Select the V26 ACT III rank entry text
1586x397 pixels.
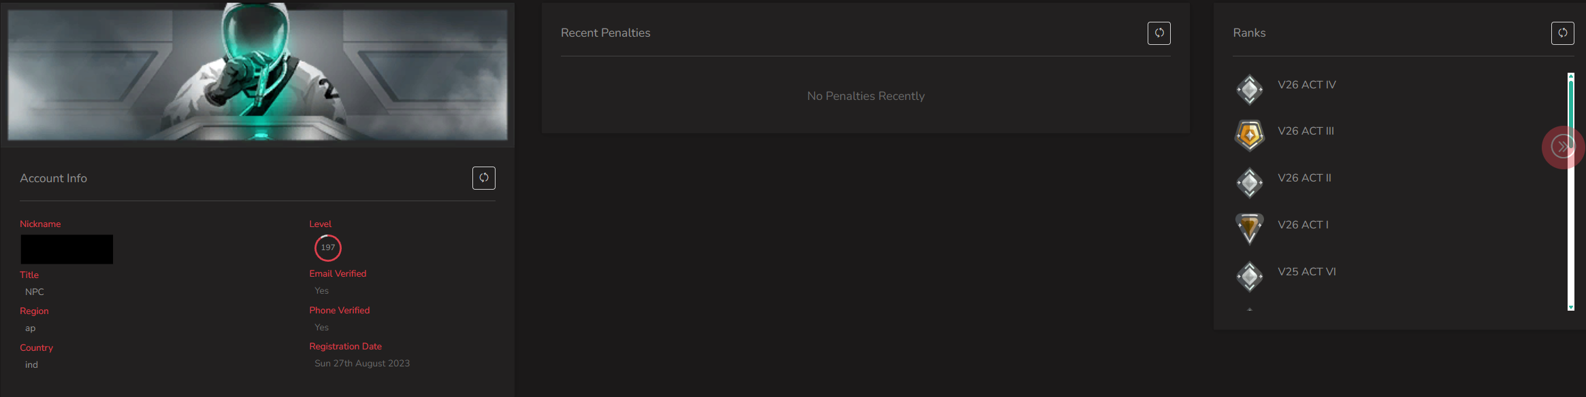[1306, 131]
